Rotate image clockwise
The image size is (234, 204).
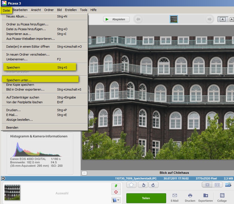point(153,185)
